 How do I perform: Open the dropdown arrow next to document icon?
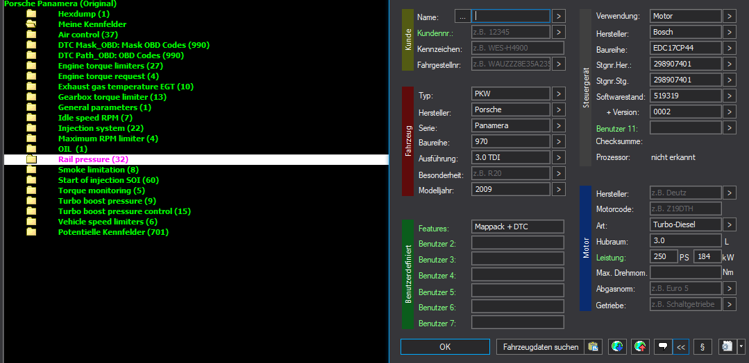(741, 347)
